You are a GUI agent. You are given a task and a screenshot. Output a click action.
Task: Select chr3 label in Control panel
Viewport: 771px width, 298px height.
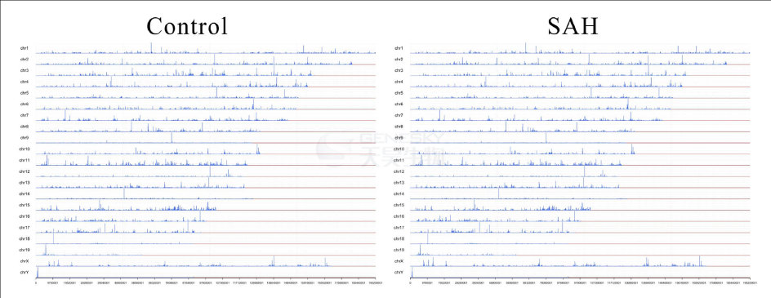(x=25, y=71)
